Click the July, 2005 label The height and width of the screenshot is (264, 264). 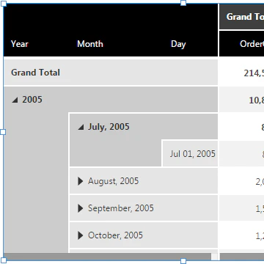tap(109, 127)
